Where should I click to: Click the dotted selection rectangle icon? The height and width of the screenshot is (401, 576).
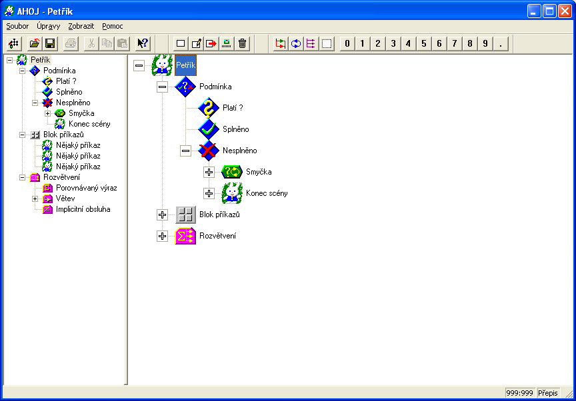pyautogui.click(x=326, y=43)
